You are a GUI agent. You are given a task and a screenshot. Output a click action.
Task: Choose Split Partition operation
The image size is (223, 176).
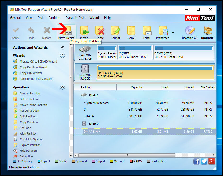(x=28, y=116)
